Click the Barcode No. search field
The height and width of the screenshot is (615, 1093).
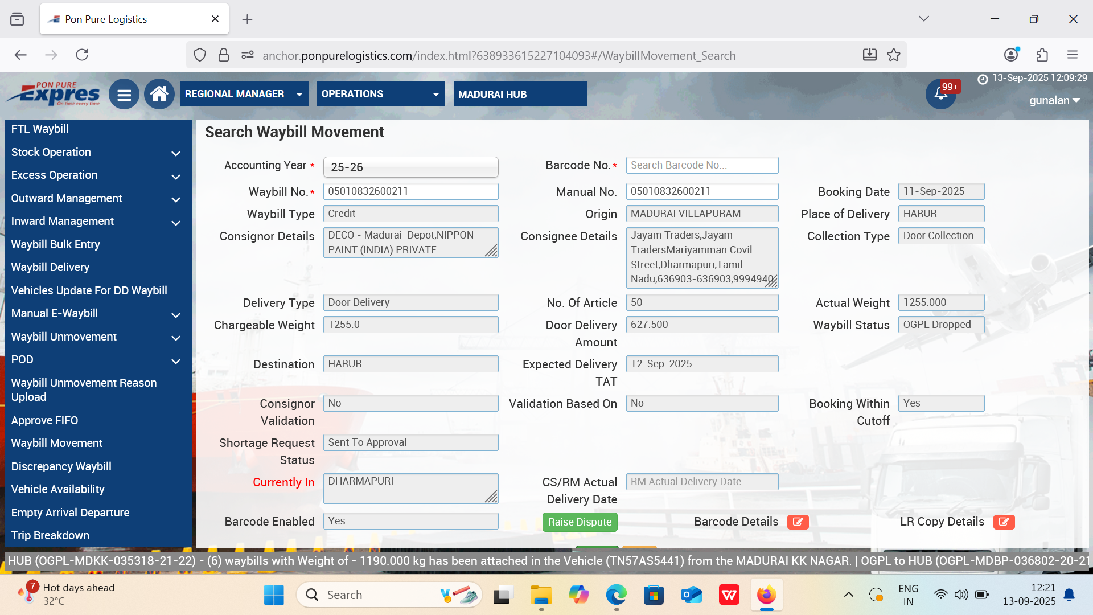pos(701,165)
